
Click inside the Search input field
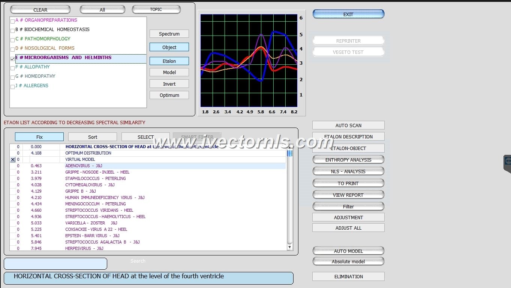point(55,263)
